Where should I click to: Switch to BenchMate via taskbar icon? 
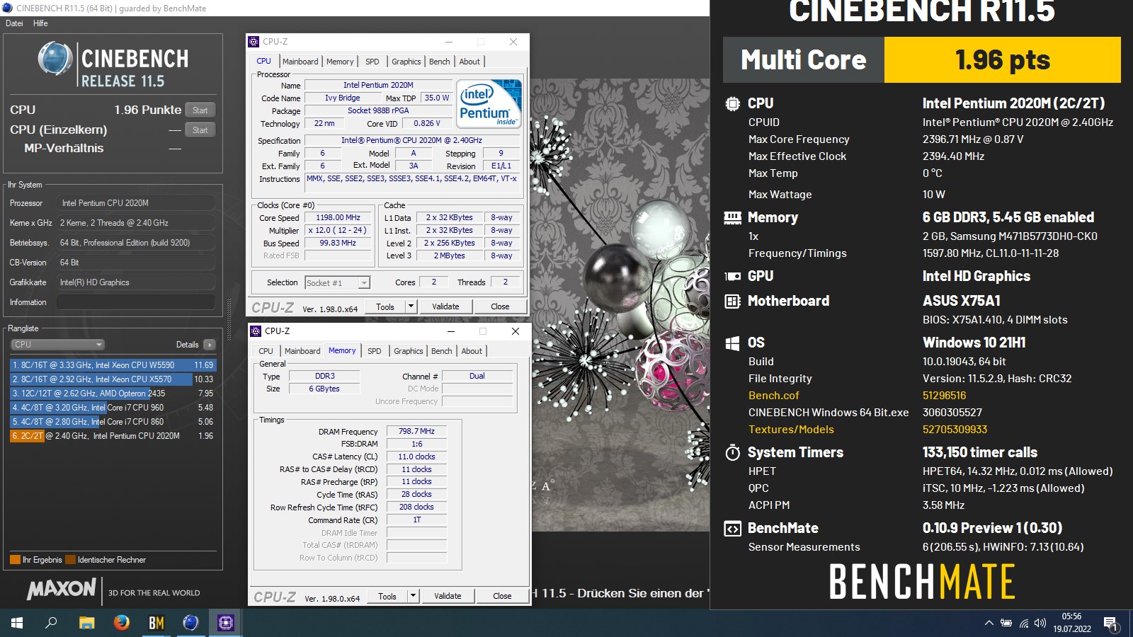pyautogui.click(x=156, y=623)
